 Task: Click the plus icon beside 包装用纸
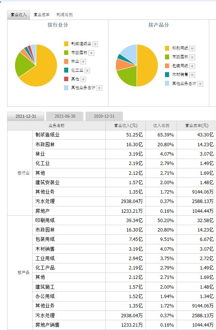tap(192, 66)
